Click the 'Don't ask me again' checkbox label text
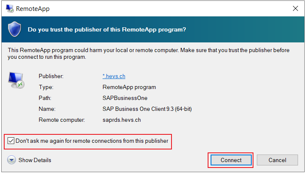This screenshot has width=306, height=173. [x=92, y=141]
